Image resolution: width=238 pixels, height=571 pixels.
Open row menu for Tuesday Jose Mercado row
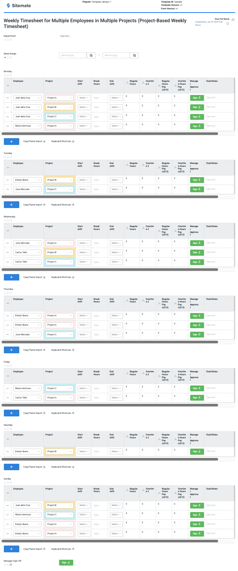pos(8,189)
